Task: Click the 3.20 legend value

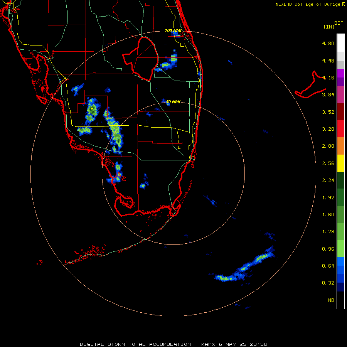Action: [x=328, y=129]
